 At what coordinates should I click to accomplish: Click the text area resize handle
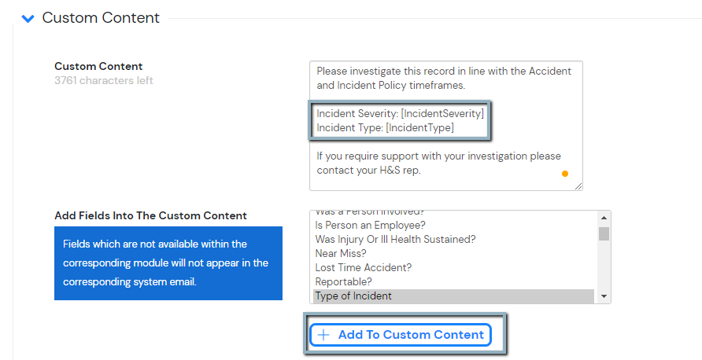click(578, 186)
